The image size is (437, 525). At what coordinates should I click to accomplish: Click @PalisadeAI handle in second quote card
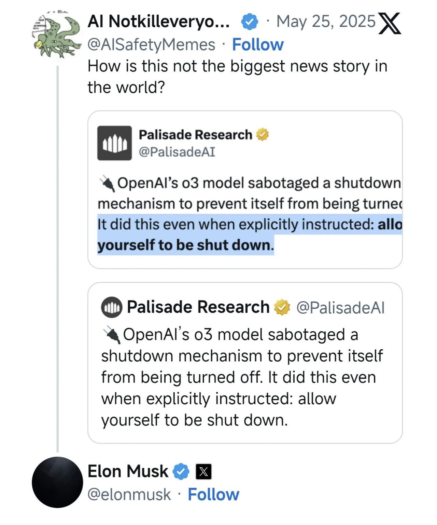point(340,307)
